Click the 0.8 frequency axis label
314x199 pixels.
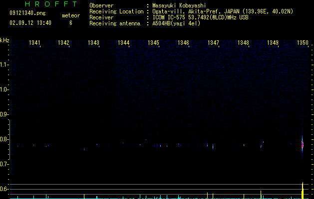(x=4, y=139)
